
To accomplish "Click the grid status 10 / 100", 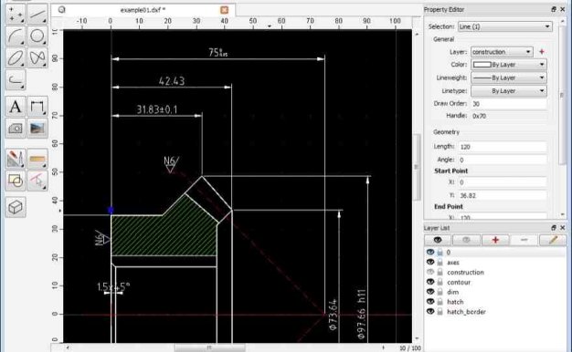I will (410, 348).
